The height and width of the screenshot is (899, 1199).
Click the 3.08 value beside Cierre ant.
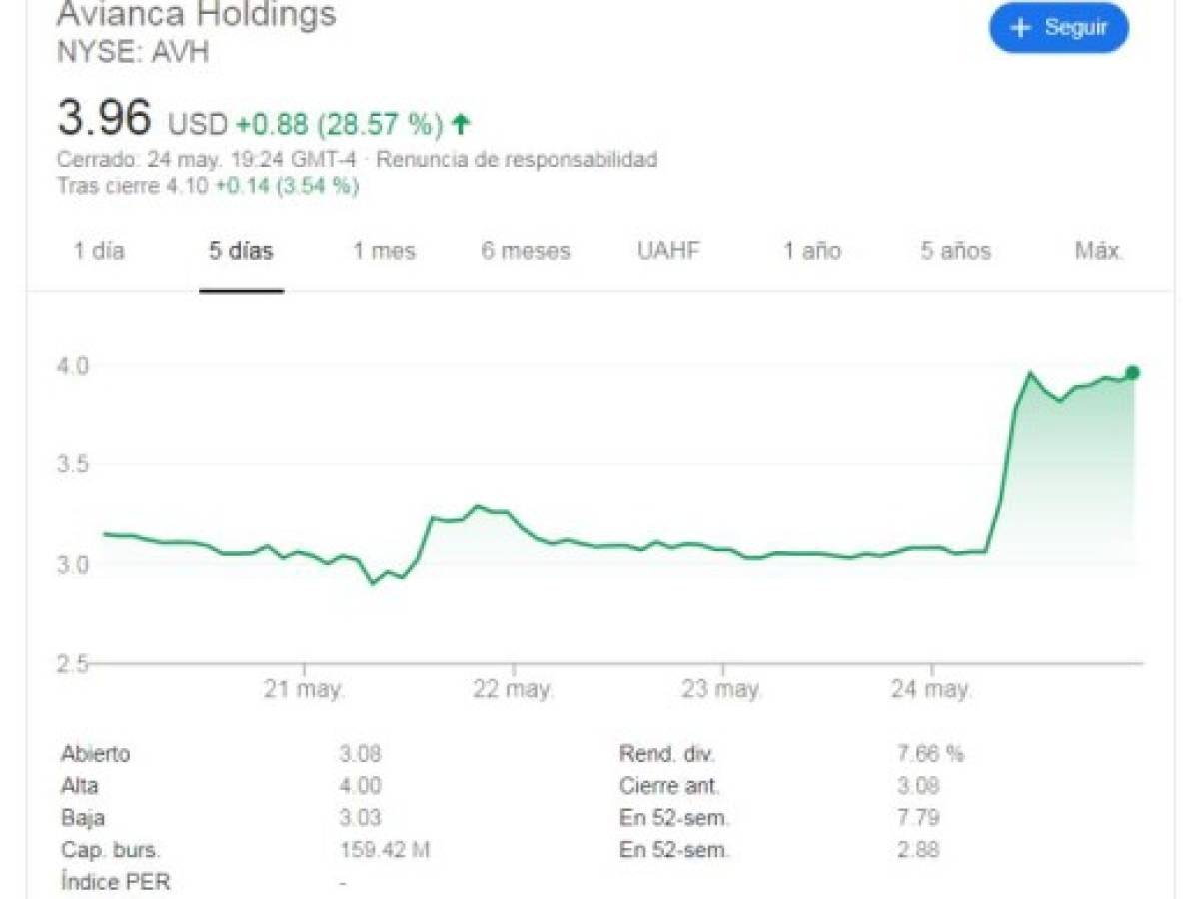[919, 786]
